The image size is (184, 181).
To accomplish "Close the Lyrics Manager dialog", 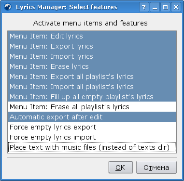I will tap(176, 7).
